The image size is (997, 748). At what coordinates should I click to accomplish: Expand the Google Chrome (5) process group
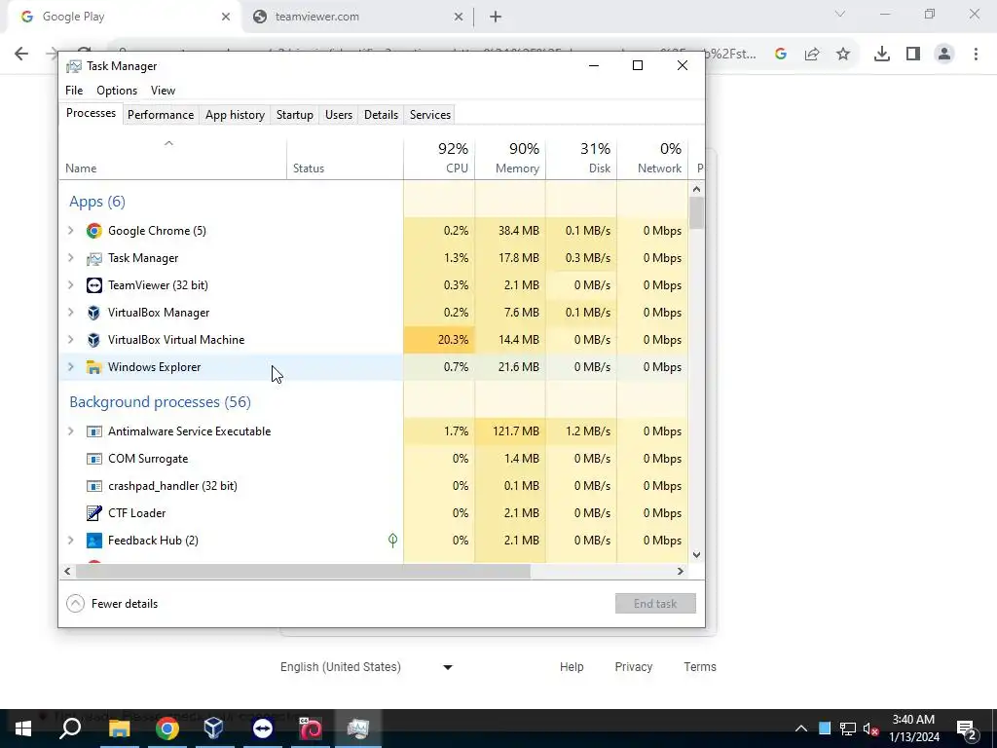(x=70, y=231)
